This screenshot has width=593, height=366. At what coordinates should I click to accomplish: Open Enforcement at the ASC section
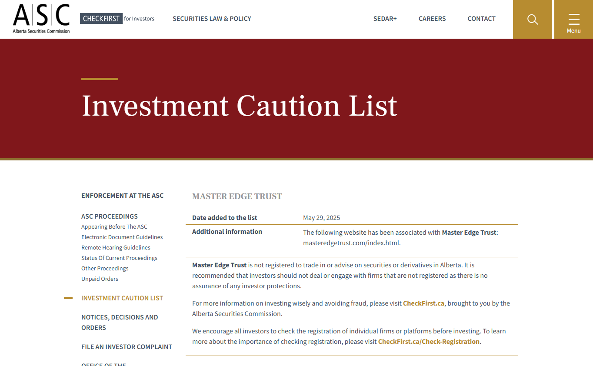click(x=123, y=196)
